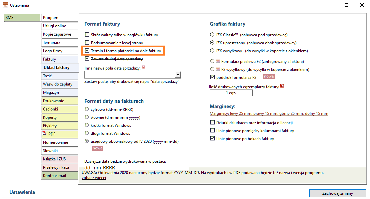The image size is (370, 199).
Task: Toggle Linie pionowe po bokach faktury
Action: (x=212, y=138)
